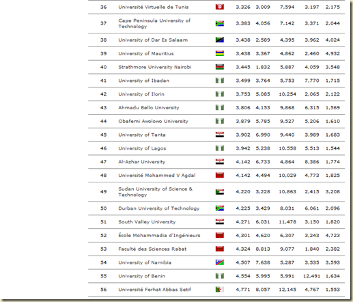Open Sudan University of Science & Technology link
This screenshot has height=302, width=353.
coord(155,192)
